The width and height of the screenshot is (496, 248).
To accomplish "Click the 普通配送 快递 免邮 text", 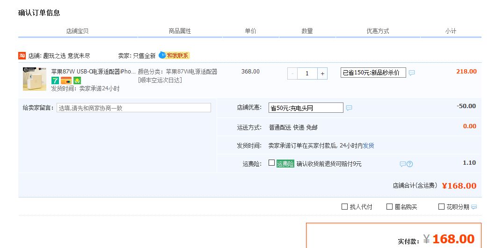I will pyautogui.click(x=293, y=127).
